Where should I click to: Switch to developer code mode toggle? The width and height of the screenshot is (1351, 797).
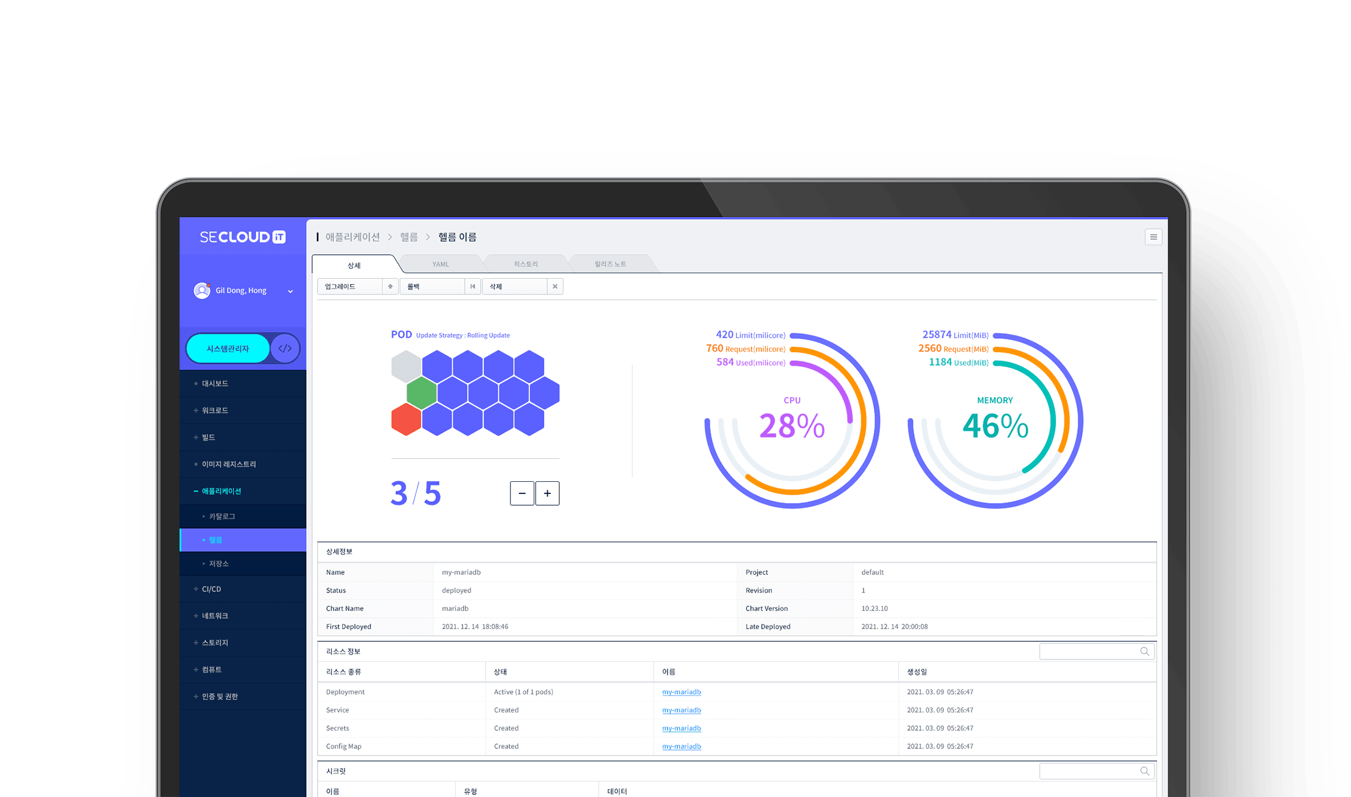click(x=285, y=349)
